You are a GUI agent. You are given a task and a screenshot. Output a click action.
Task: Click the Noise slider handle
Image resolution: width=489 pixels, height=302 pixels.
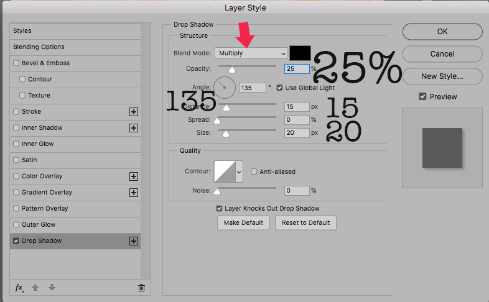click(217, 191)
